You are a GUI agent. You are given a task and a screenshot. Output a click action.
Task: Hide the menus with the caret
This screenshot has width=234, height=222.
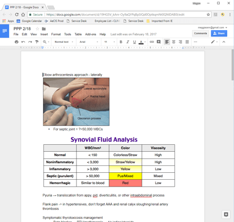coord(224,42)
